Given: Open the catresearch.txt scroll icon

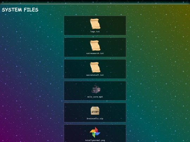Looking at the screenshot, I should [95, 46].
